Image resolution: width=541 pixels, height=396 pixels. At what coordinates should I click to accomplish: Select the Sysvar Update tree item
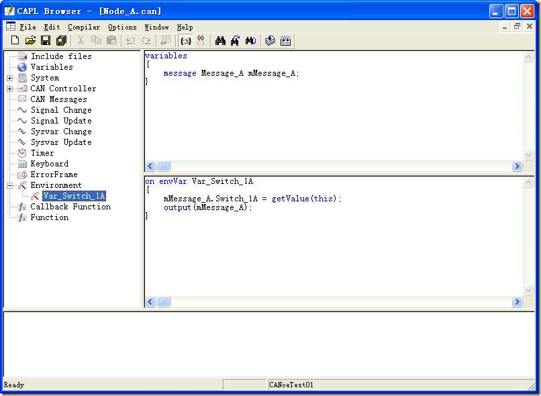61,142
